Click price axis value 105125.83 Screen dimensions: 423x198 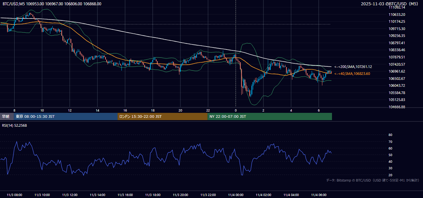397,100
